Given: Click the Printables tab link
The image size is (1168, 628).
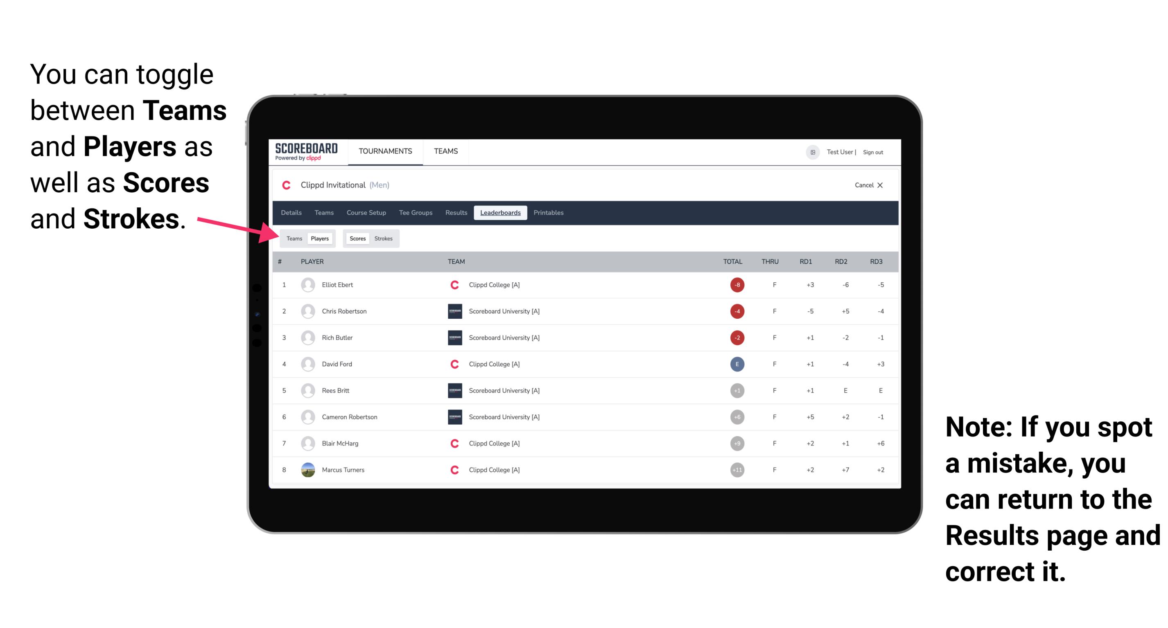Looking at the screenshot, I should (x=549, y=213).
